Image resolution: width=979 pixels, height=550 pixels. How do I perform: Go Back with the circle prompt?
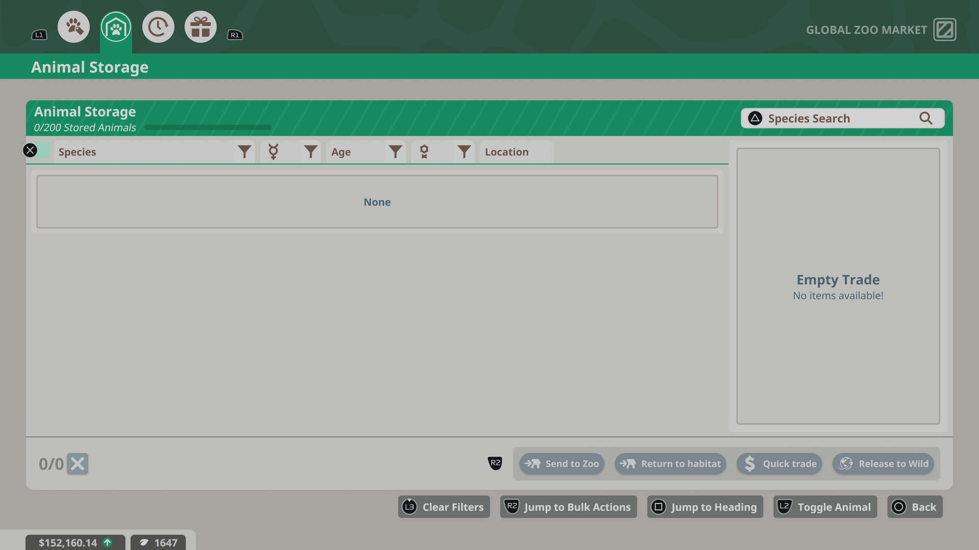(915, 507)
